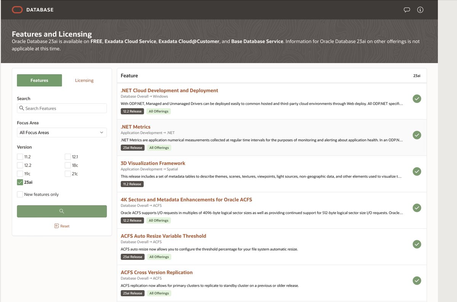Screen dimensions: 457x302
Task: Open ACFS Cross Version Replication link
Action: pyautogui.click(x=157, y=272)
